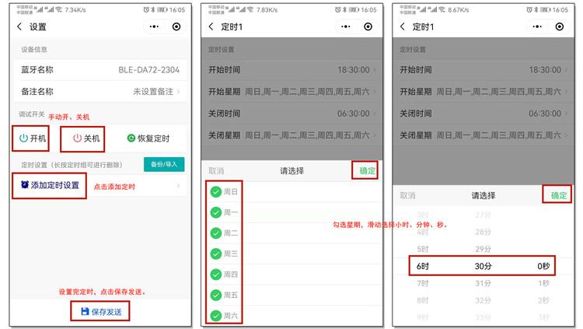Confirm the weekday selection with 确定
Image resolution: width=583 pixels, height=329 pixels.
367,170
